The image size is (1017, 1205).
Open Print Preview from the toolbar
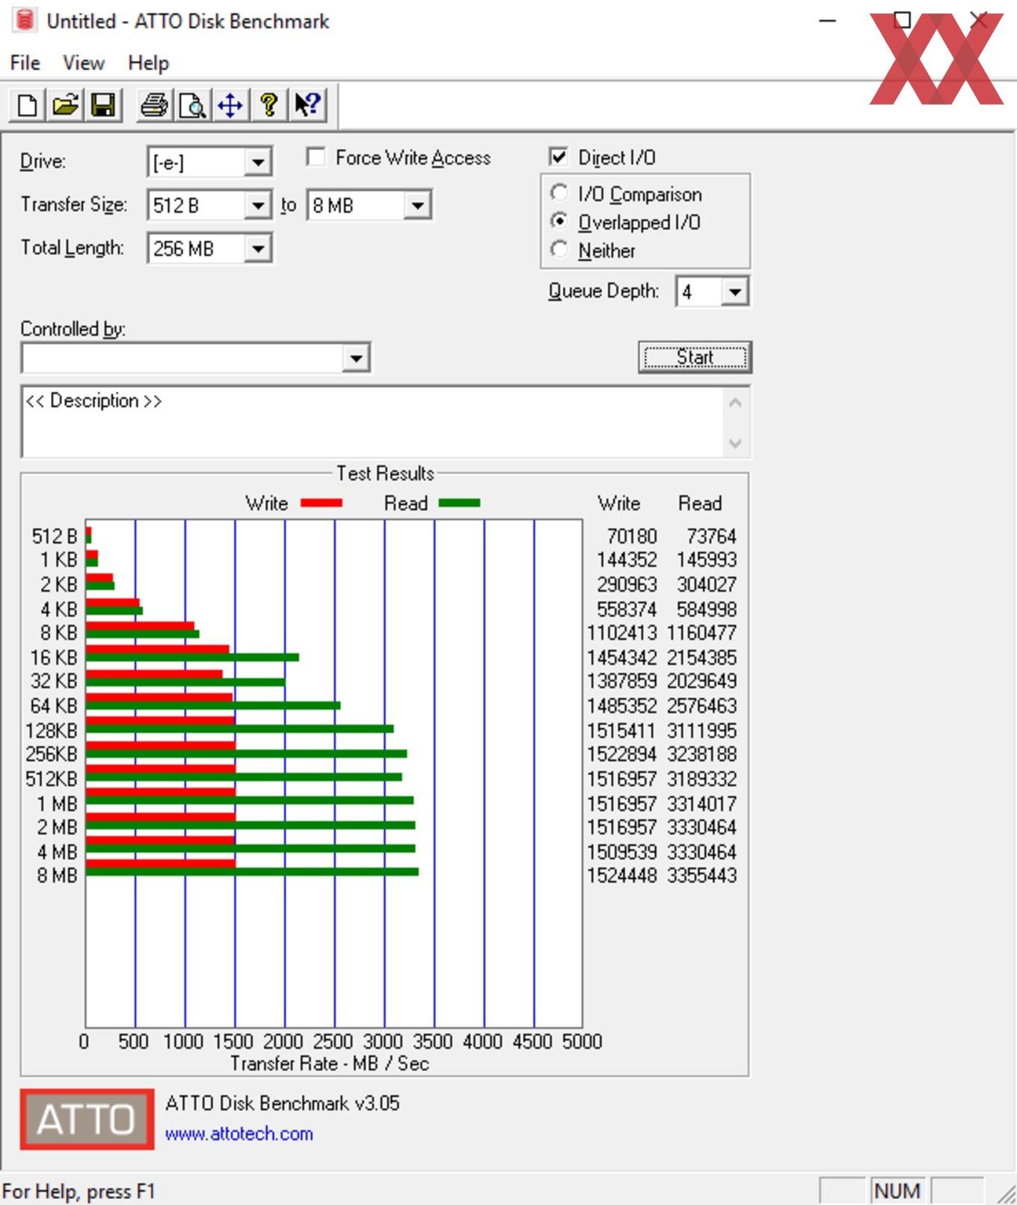point(192,105)
